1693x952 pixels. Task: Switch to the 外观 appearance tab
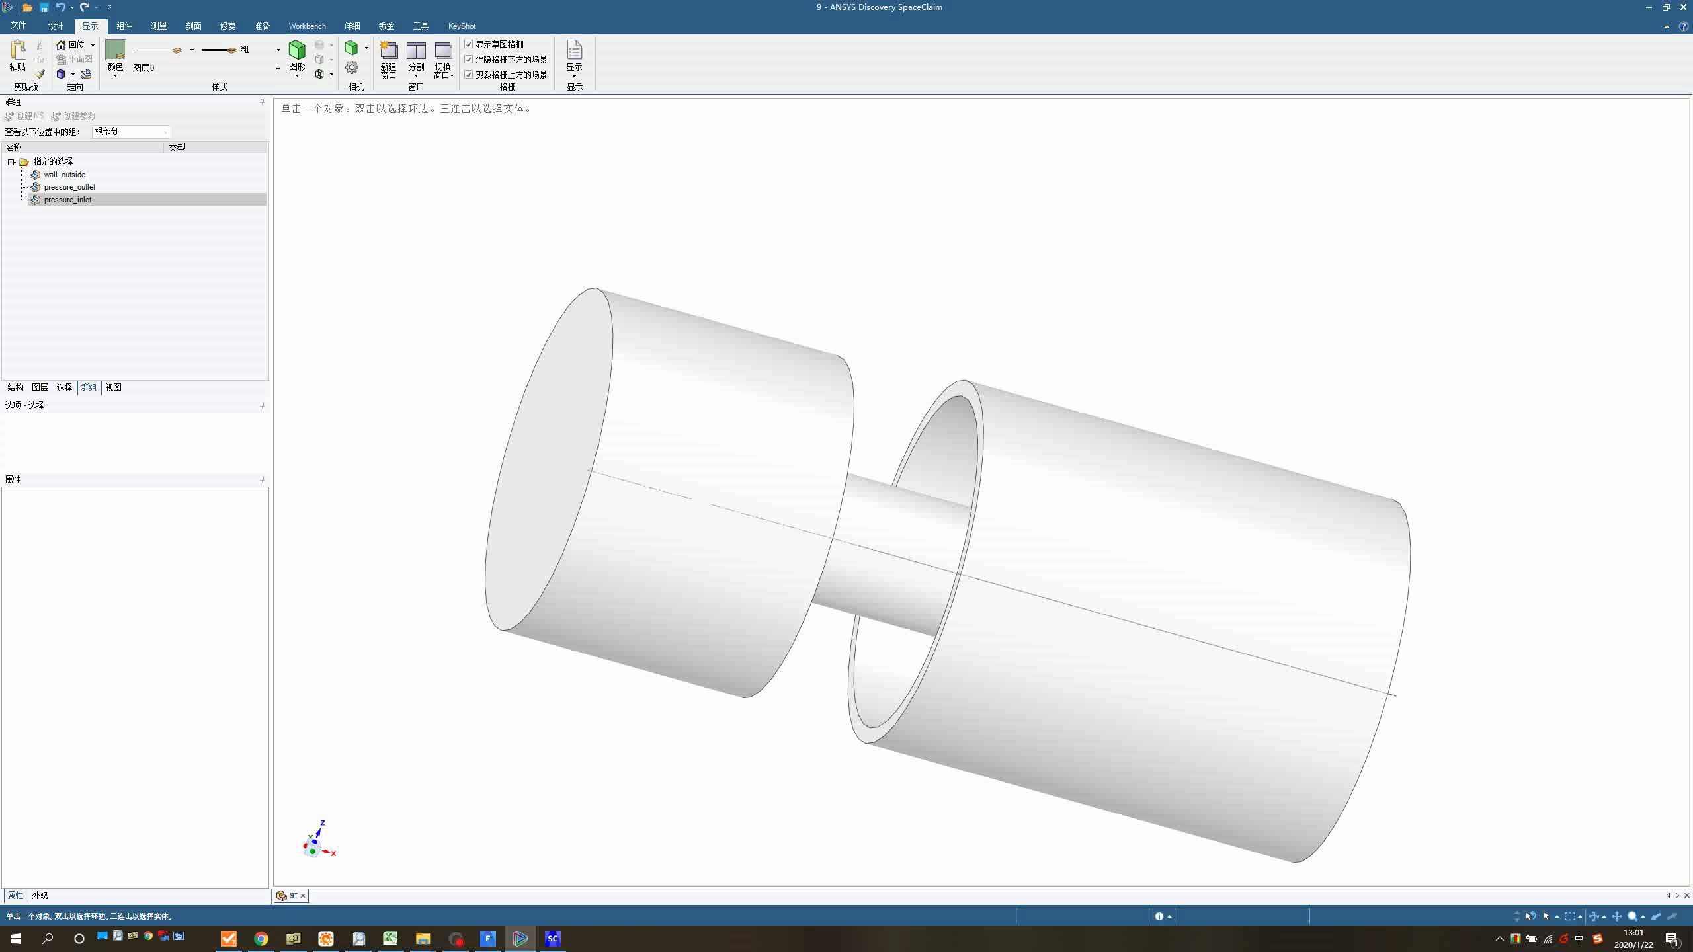click(x=40, y=895)
